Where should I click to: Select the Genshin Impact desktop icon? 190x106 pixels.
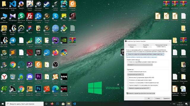click(30, 6)
